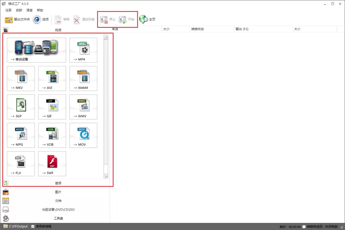This screenshot has height=230, width=345.
Task: Select the WebM conversion icon
Action: (x=83, y=78)
